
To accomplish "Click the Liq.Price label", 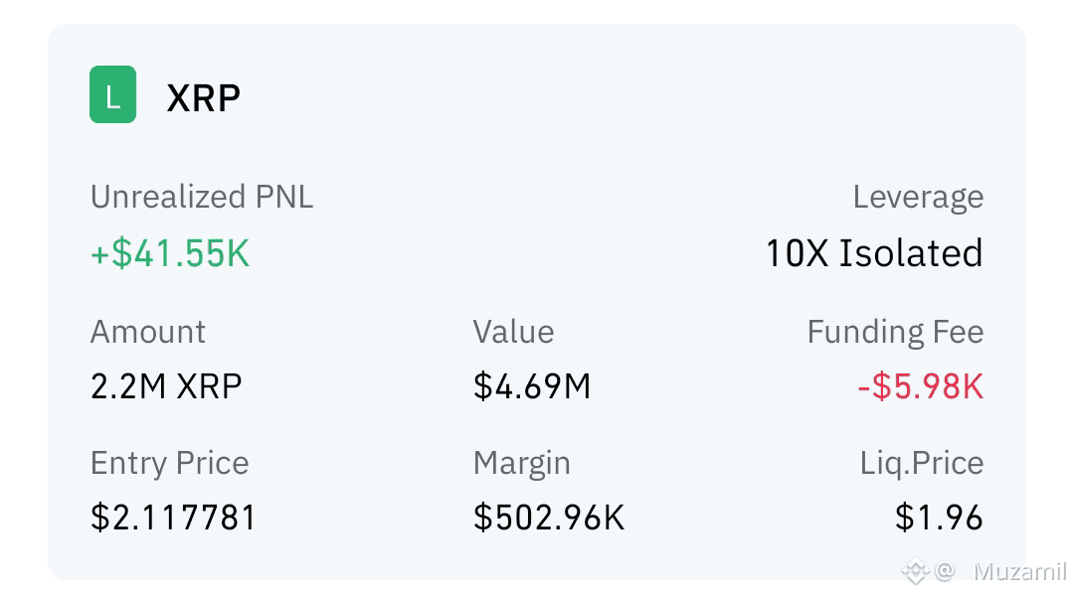I will 922,463.
